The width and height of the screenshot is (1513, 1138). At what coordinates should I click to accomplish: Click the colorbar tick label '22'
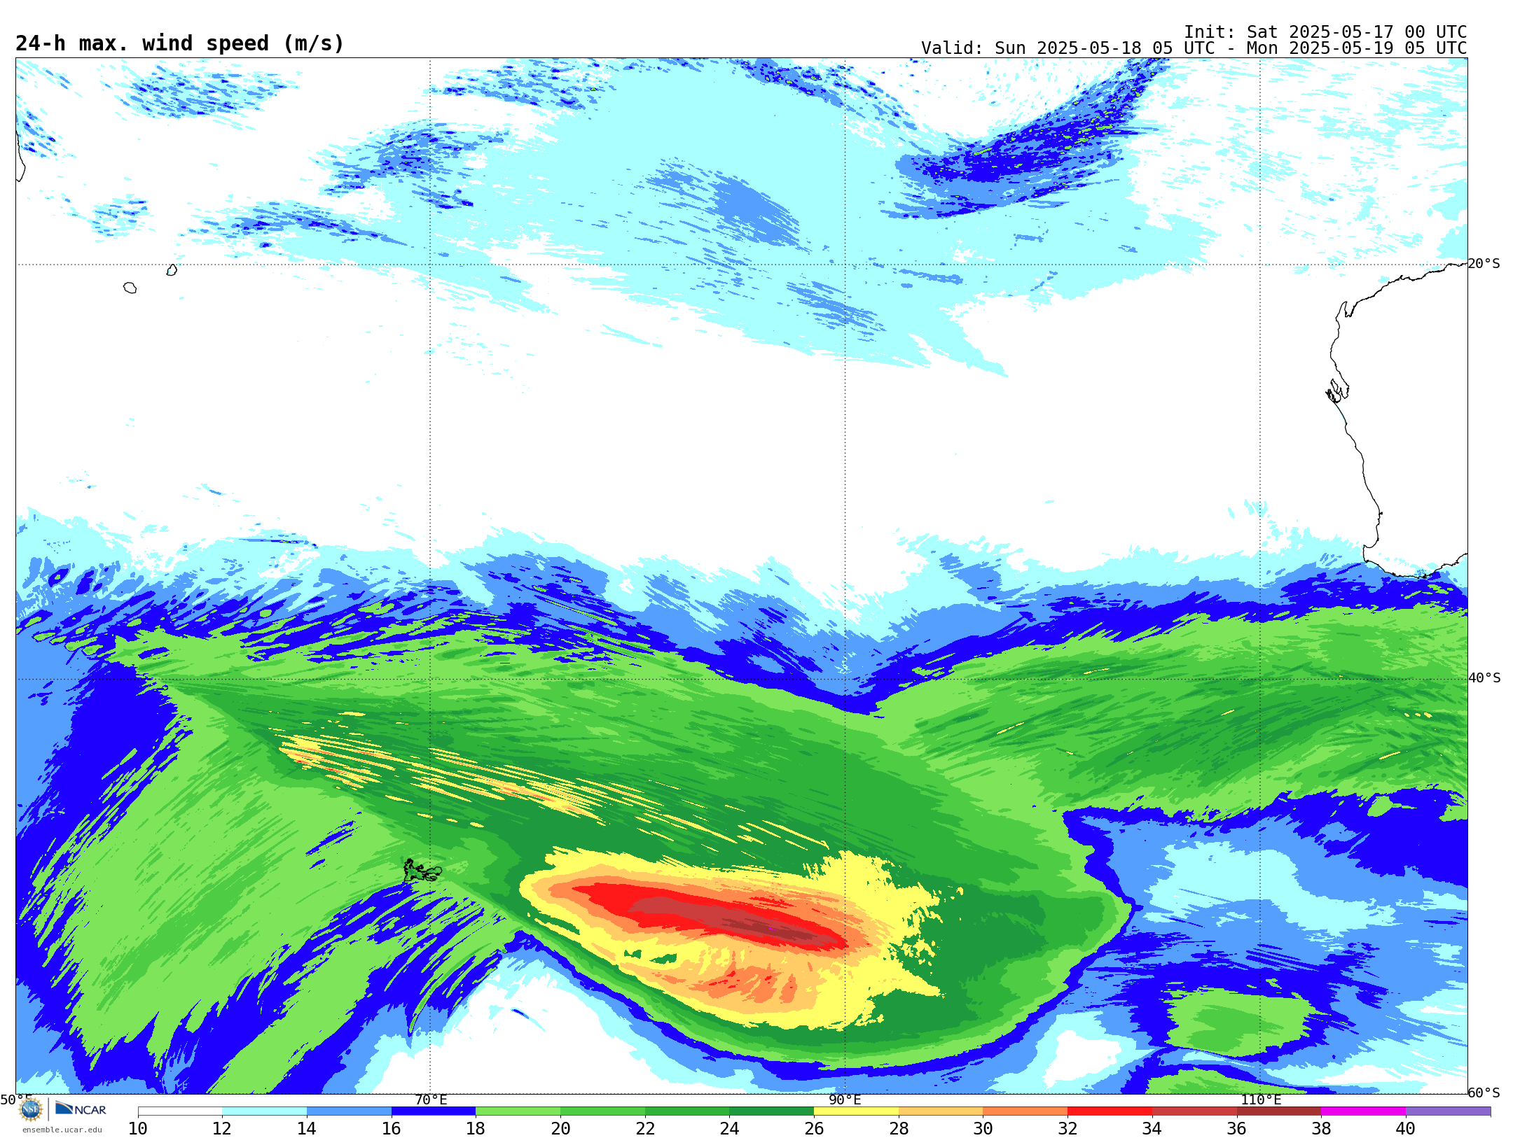(x=645, y=1128)
